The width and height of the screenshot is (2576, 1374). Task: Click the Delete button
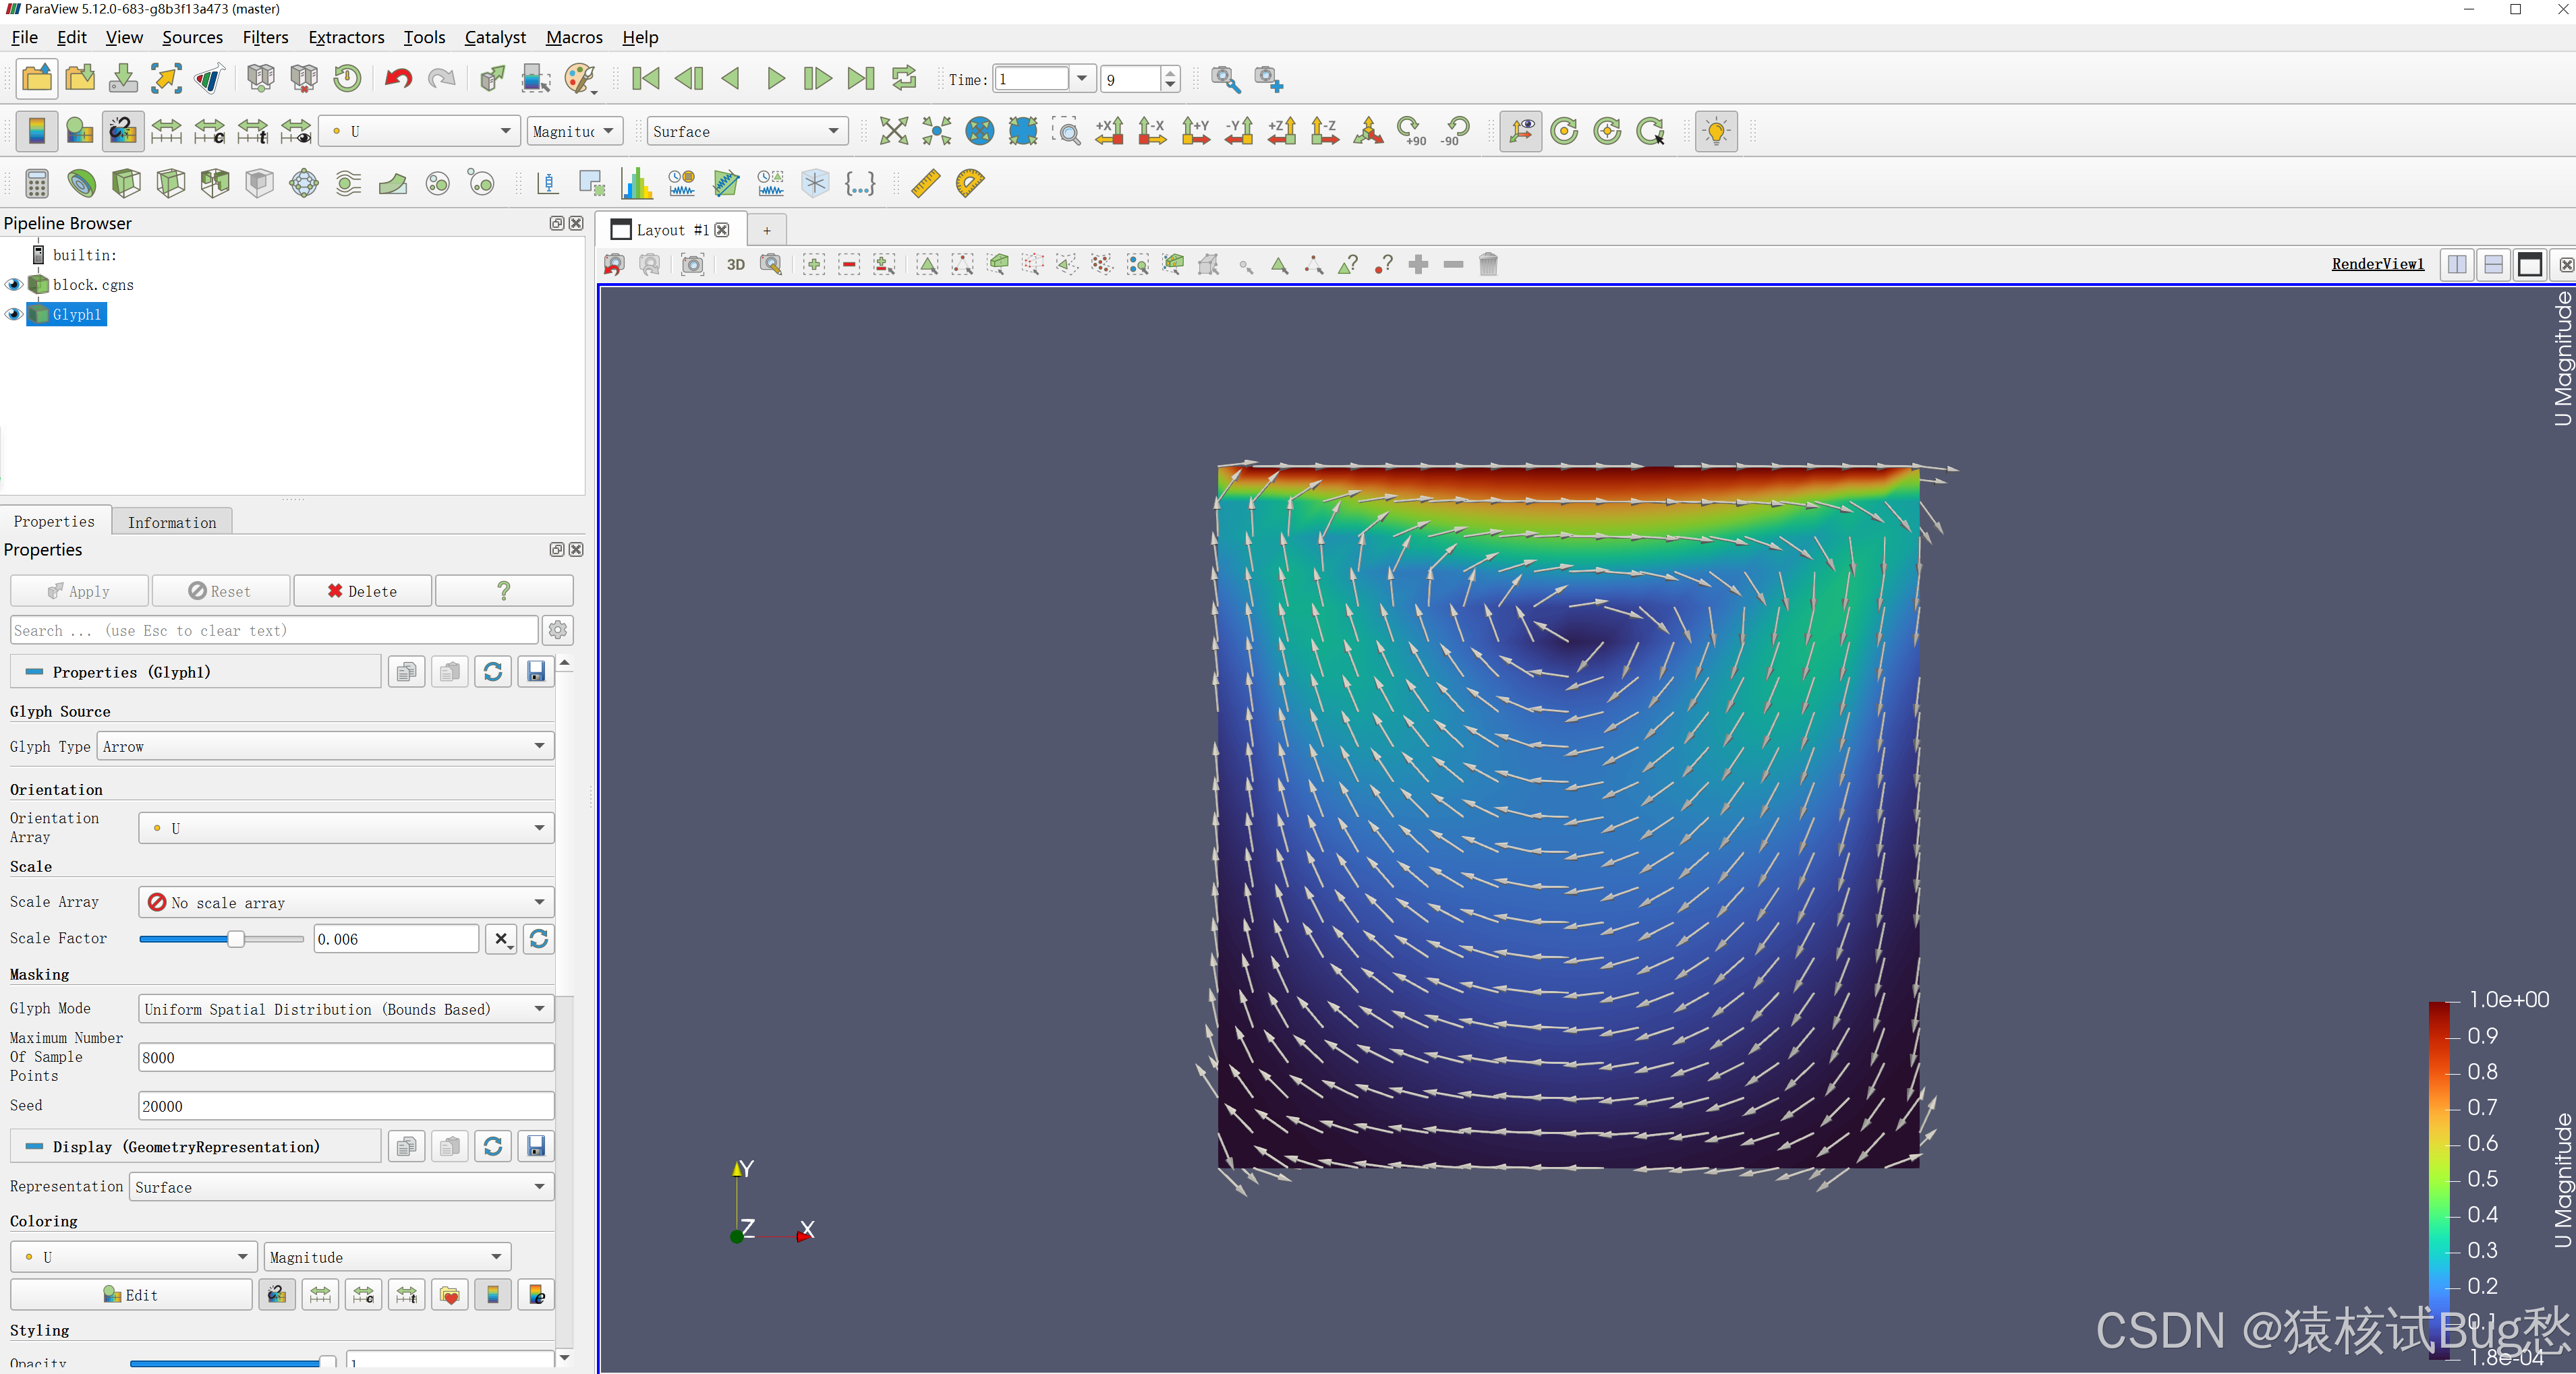click(x=362, y=591)
